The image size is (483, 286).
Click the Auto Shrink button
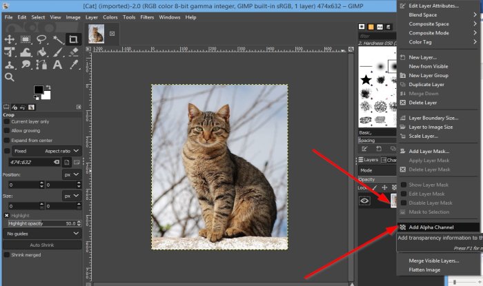coord(43,245)
